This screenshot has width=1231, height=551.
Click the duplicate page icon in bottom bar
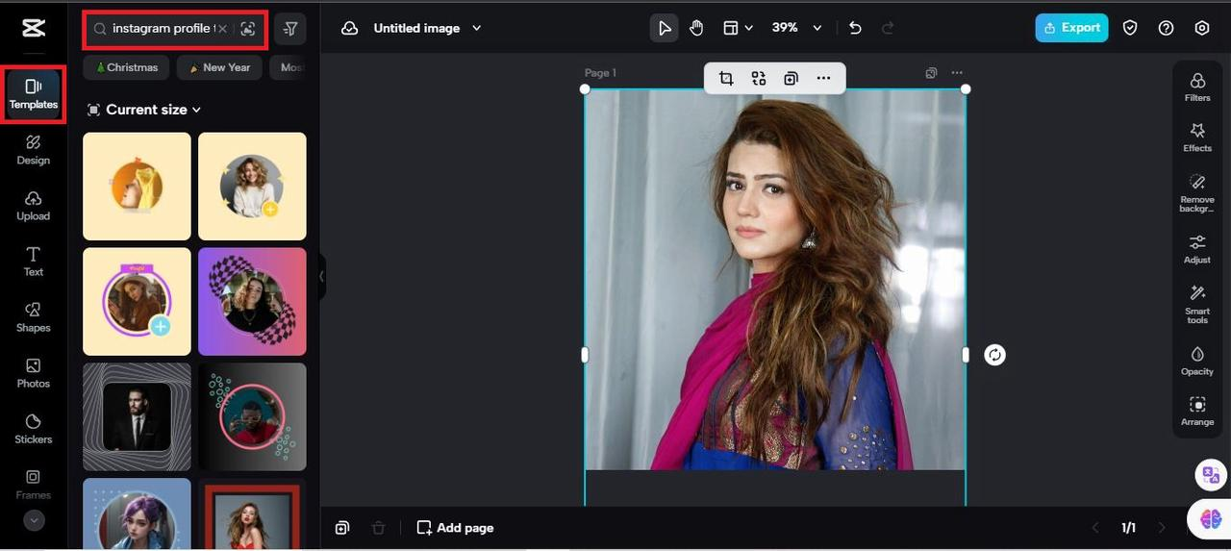(x=342, y=528)
